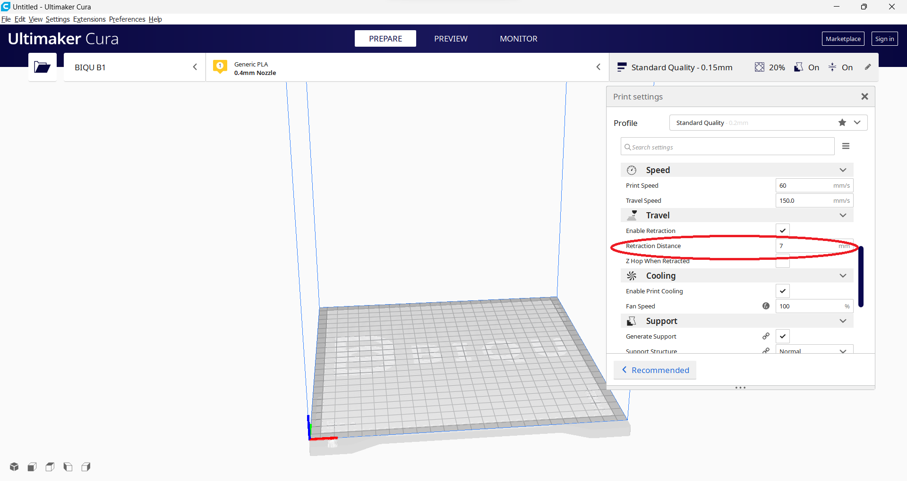Screen dimensions: 907x481
Task: Open the Extensions menu
Action: point(89,19)
